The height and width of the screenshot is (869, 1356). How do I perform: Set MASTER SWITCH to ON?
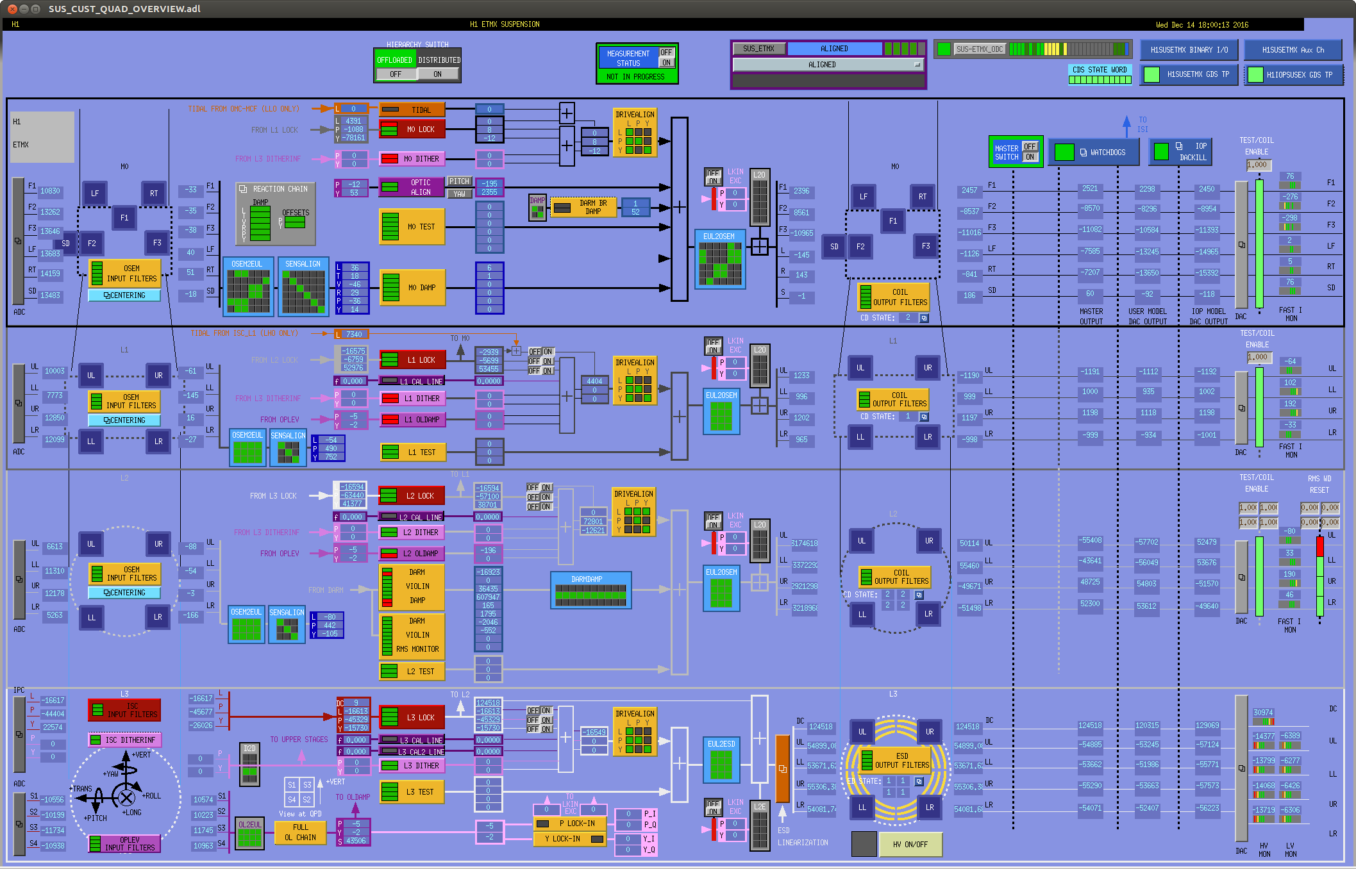[1030, 157]
